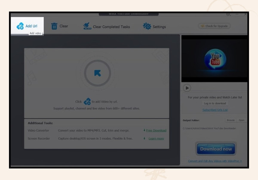Viewport: 258px width, 180px height.
Task: Minimize the downloader window
Action: click(x=237, y=14)
